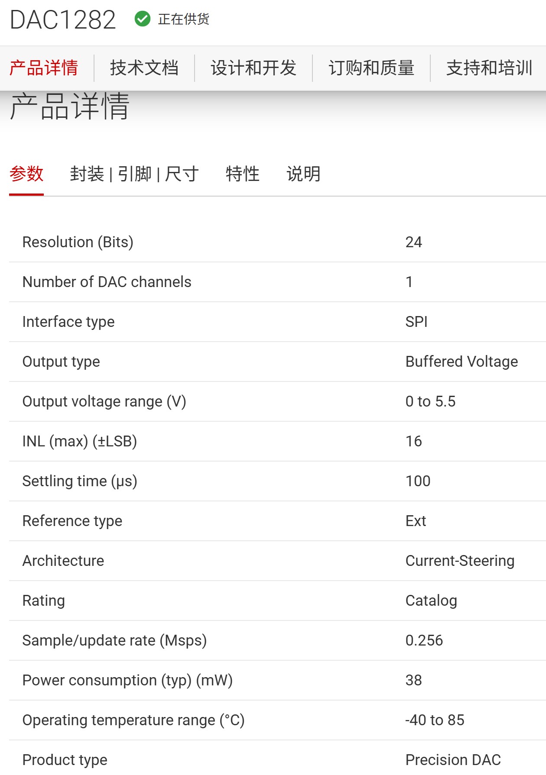Click the Architecture value Current-Steering
The width and height of the screenshot is (546, 775).
pos(459,561)
